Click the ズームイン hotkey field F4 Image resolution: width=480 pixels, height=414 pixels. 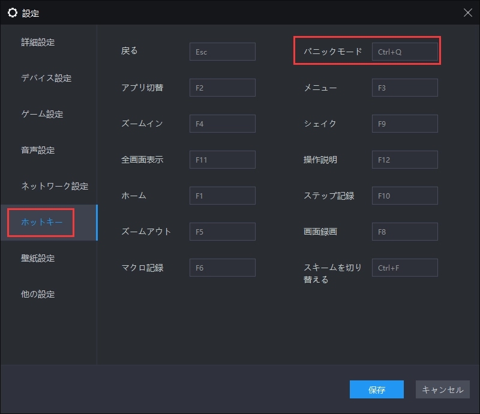[223, 124]
